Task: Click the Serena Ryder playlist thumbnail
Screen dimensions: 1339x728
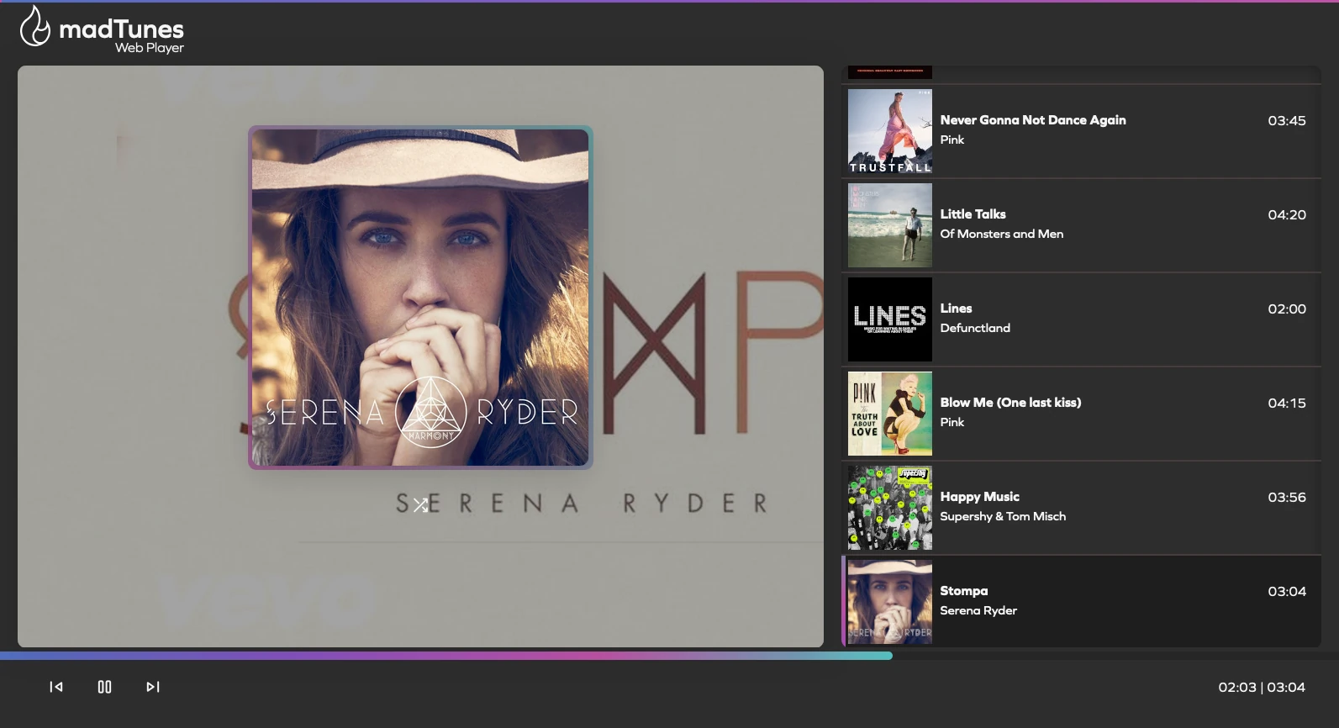Action: click(x=889, y=602)
